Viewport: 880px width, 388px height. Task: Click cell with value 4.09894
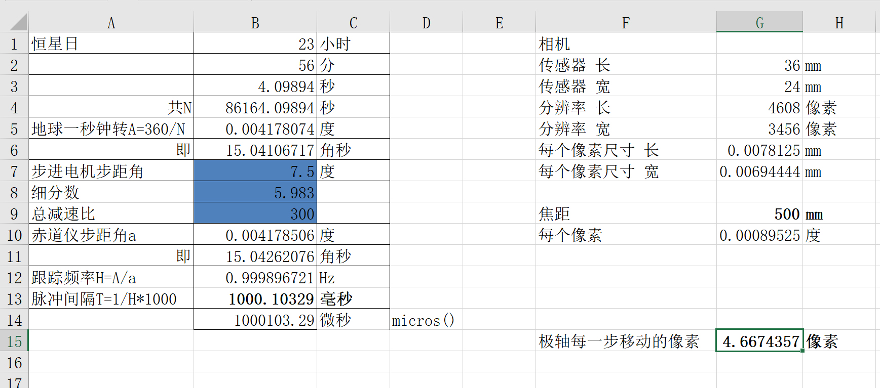click(255, 86)
